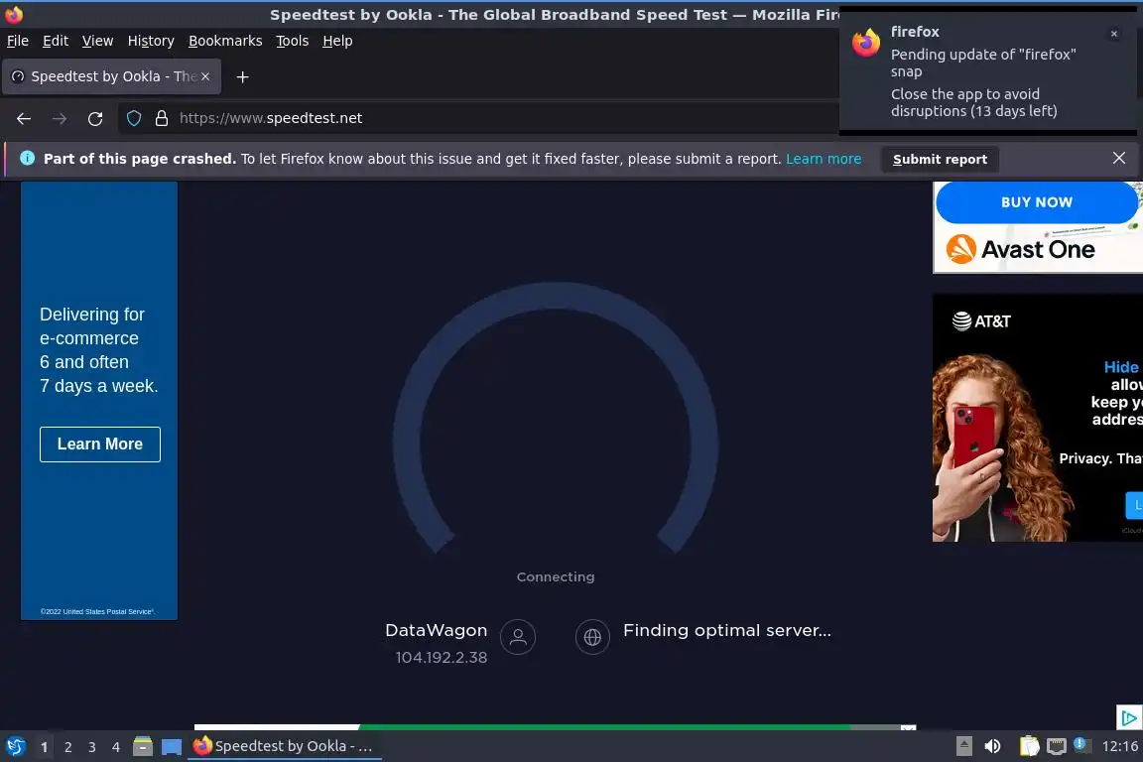Open the file manager from taskbar
1143x762 pixels.
click(143, 747)
